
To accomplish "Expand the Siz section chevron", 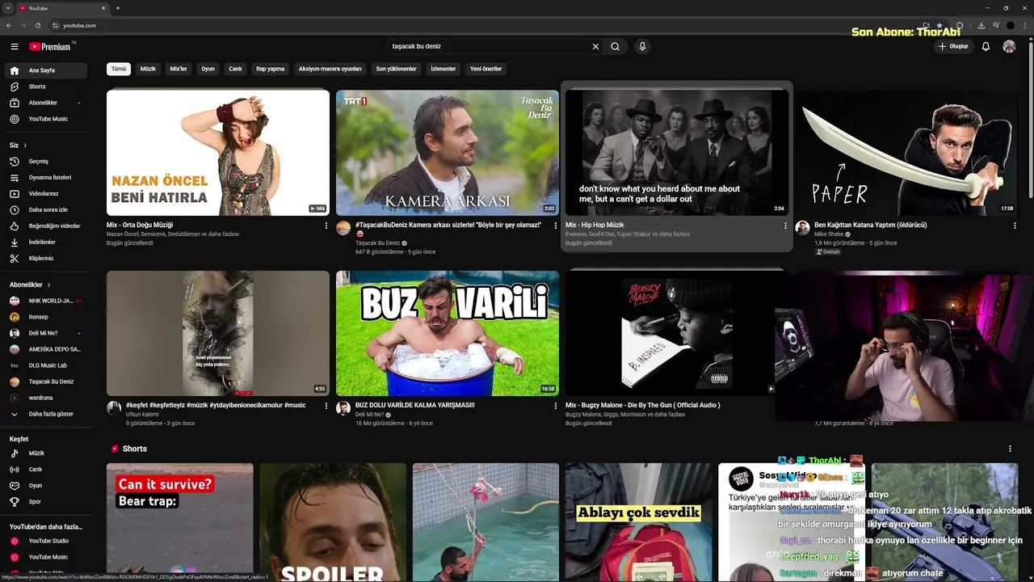I will pos(25,145).
